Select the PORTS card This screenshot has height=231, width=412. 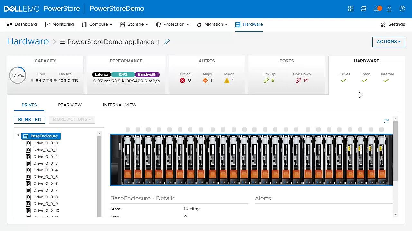coord(286,75)
